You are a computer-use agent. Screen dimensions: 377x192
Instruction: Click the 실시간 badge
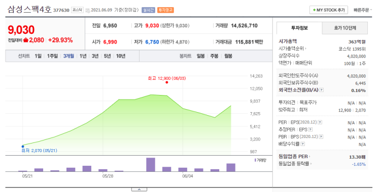point(148,10)
